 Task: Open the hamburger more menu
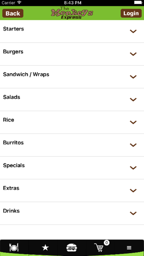pyautogui.click(x=129, y=248)
